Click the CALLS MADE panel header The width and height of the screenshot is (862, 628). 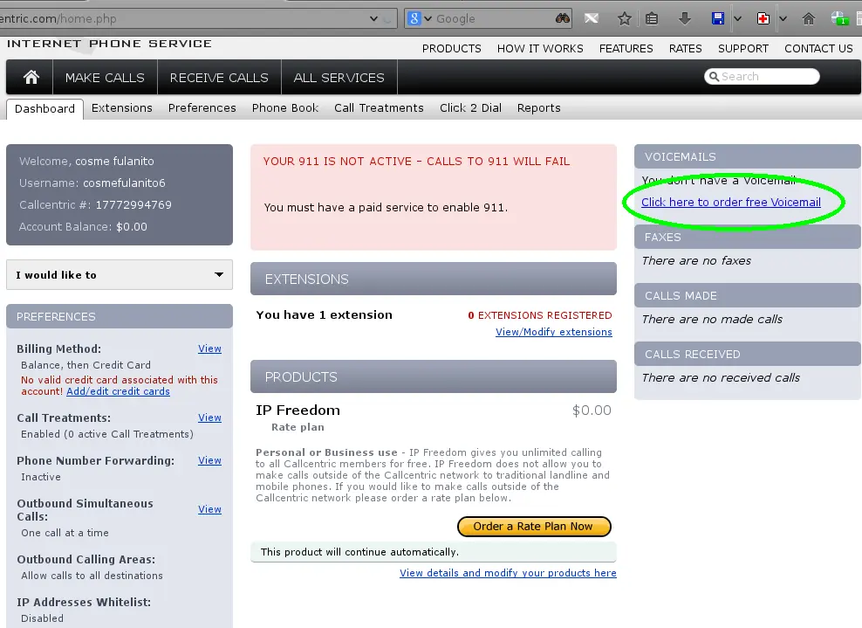click(747, 295)
